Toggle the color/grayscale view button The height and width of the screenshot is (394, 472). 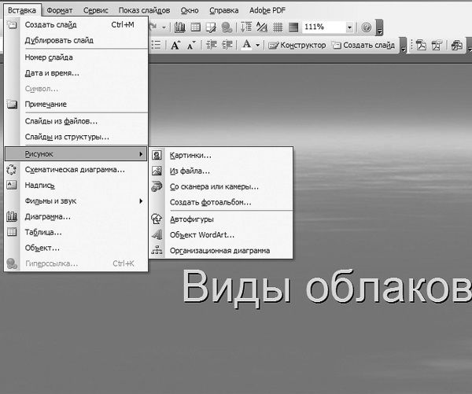[292, 27]
